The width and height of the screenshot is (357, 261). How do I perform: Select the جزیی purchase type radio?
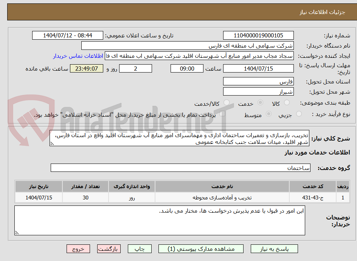point(299,114)
